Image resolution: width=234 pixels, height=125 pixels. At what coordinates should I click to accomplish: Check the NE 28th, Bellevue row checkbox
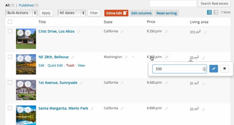coord(10,57)
